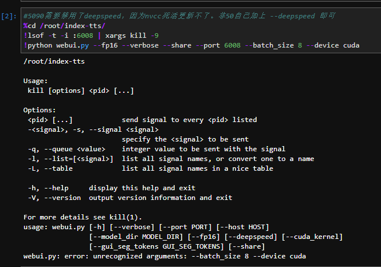Image resolution: width=381 pixels, height=267 pixels.
Task: Place cursor on --fp16 flag in code cell
Action: (107, 45)
